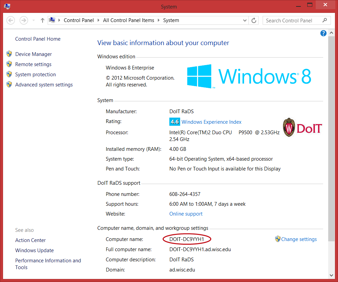Click the shield icon beside Remote settings
Screen dimensions: 338x282
click(x=9, y=64)
